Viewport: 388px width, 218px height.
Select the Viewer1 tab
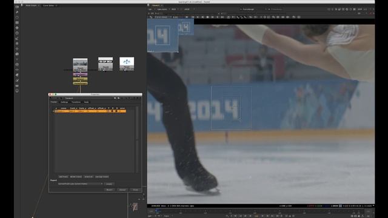pos(156,5)
